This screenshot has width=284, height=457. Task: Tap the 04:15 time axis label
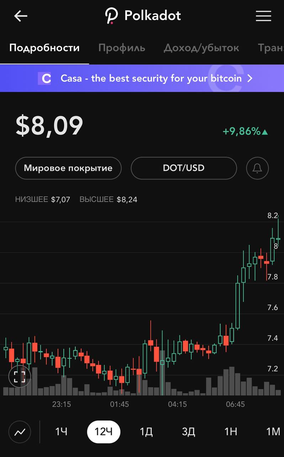click(x=177, y=405)
